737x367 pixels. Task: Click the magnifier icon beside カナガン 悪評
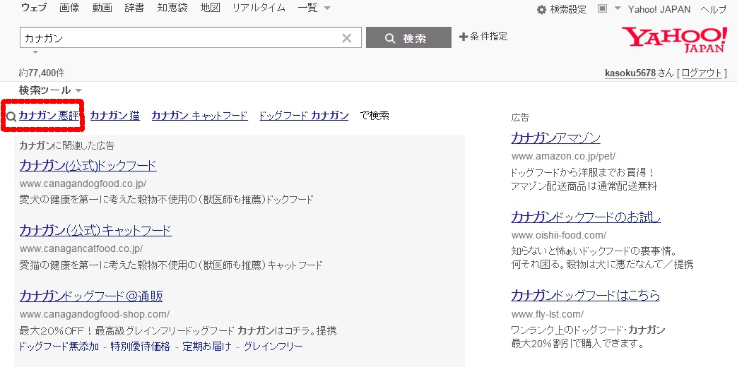click(x=11, y=116)
